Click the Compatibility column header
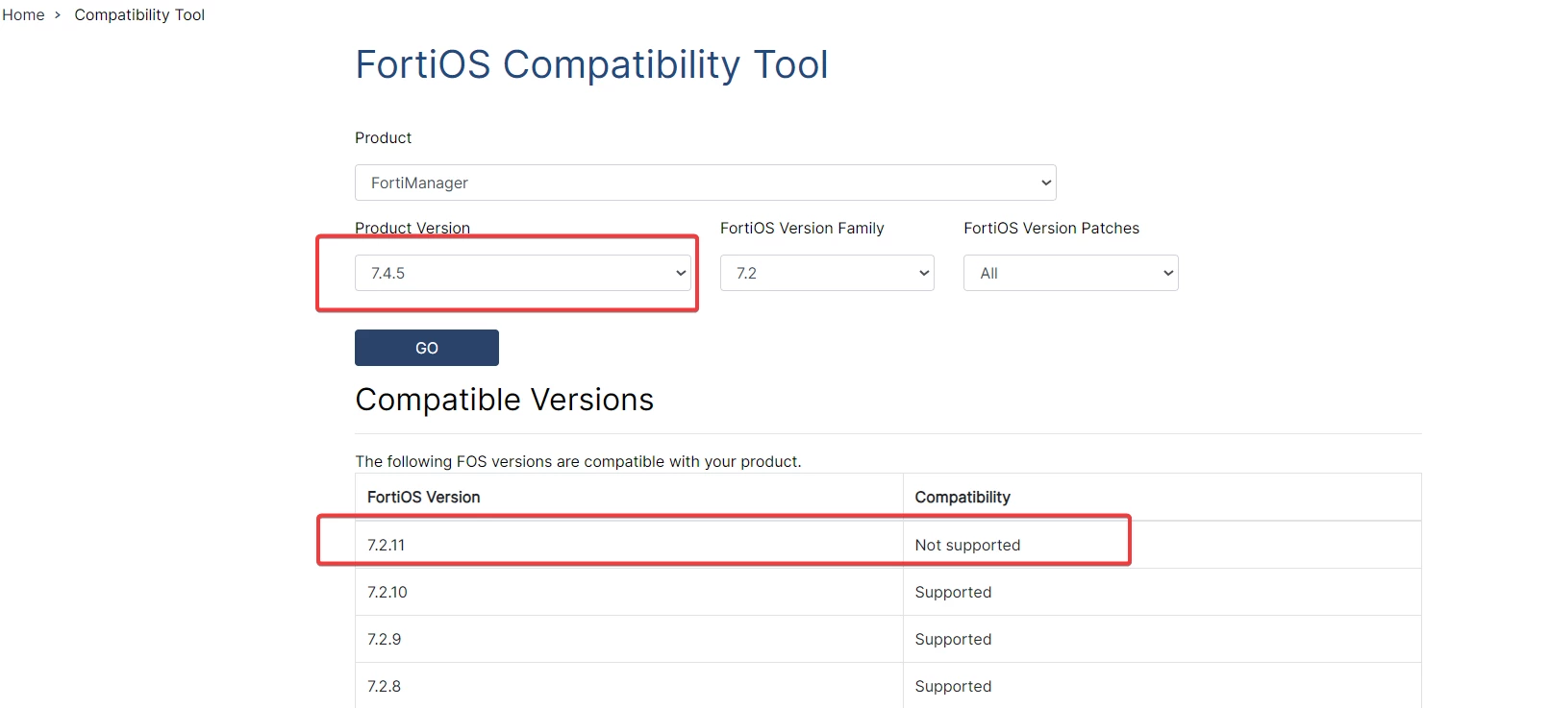 click(x=1162, y=497)
